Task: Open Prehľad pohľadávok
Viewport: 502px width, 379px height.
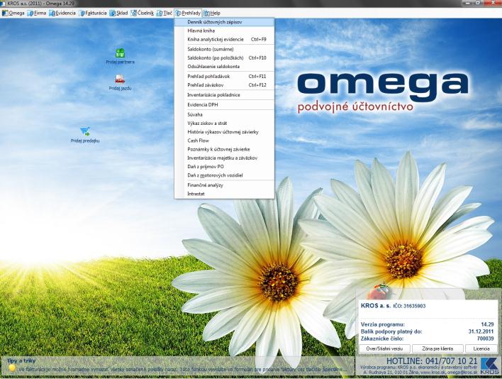Action: coord(224,77)
